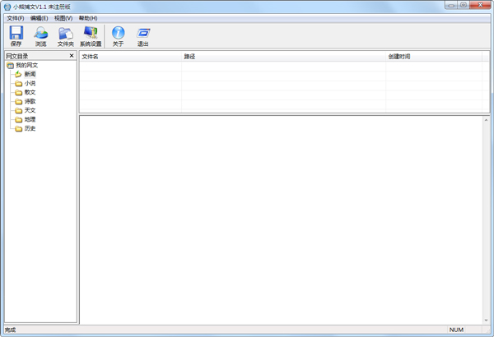The image size is (494, 337).
Task: Click the folder icon beside 历史
Action: [x=19, y=129]
